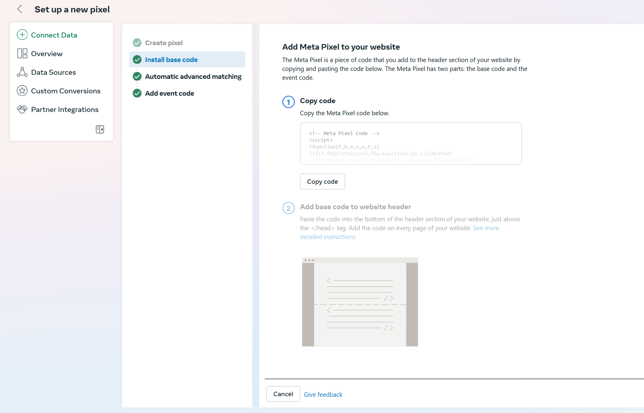Click the Cancel button
This screenshot has width=644, height=413.
tap(283, 394)
